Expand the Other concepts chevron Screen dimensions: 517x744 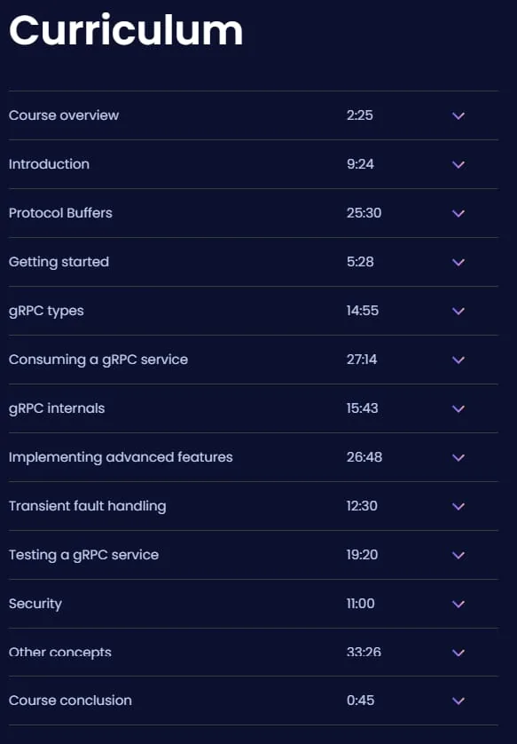[x=458, y=653]
